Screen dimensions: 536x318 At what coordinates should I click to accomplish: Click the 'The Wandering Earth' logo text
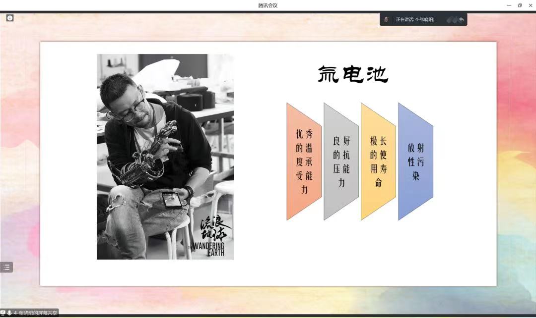click(x=208, y=249)
